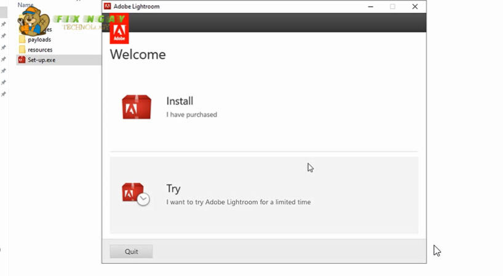Image resolution: width=503 pixels, height=276 pixels.
Task: Close the Adobe Lightroom installer window
Action: 415,7
